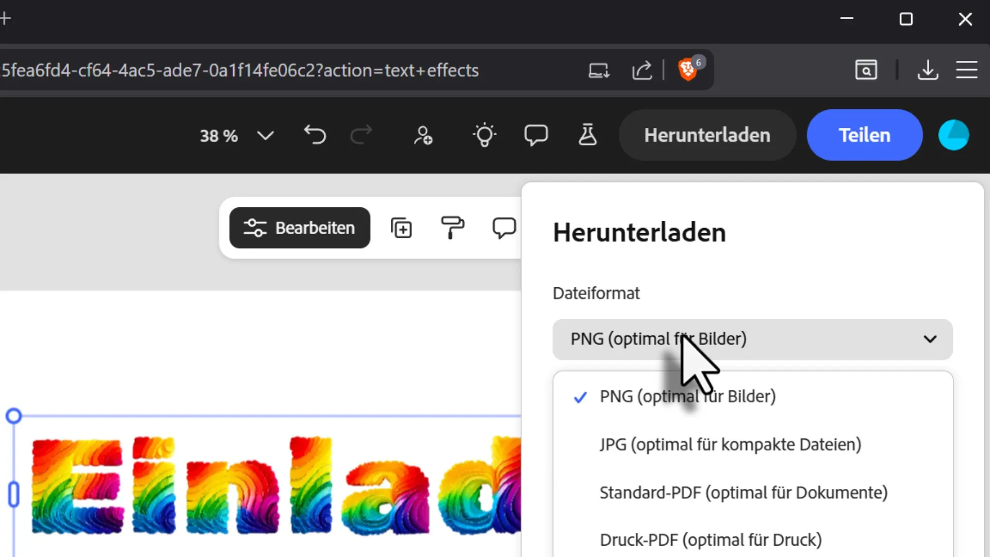The image size is (990, 557).
Task: Pick Druck-PDF (optimal für Druck)
Action: (x=711, y=540)
